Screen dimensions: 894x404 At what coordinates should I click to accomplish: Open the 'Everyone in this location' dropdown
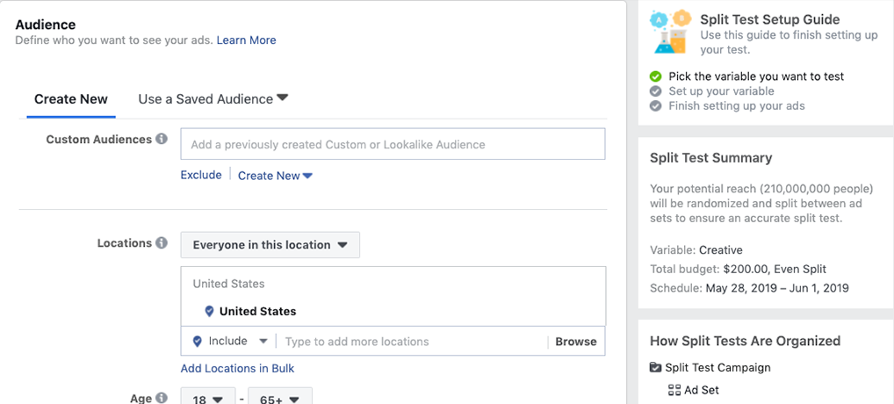tap(270, 245)
